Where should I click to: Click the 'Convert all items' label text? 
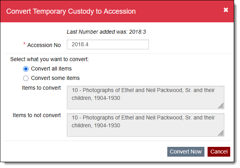51,69
